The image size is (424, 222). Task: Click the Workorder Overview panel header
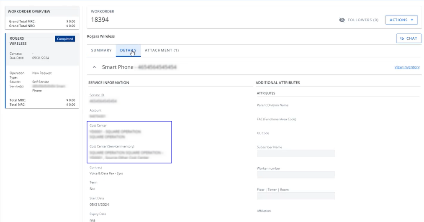[29, 11]
